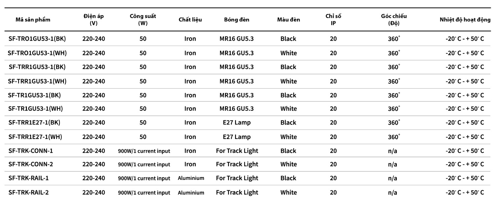Select the 'Công suất (W)' column header
Image resolution: width=493 pixels, height=199 pixels.
click(143, 19)
